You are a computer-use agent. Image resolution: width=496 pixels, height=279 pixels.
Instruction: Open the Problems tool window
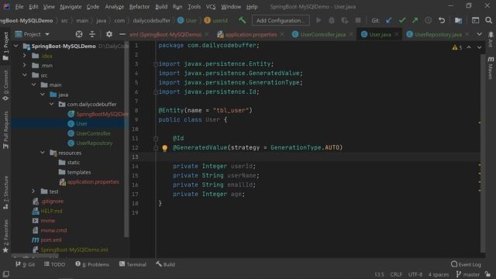coord(92,264)
